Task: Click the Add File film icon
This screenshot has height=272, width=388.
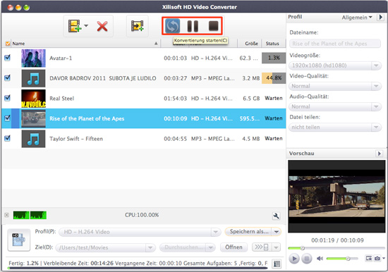Action: (x=75, y=26)
